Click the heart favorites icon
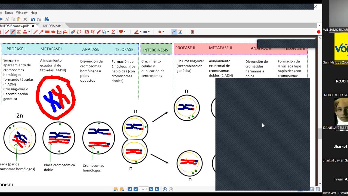This screenshot has width=348, height=196. (121, 32)
